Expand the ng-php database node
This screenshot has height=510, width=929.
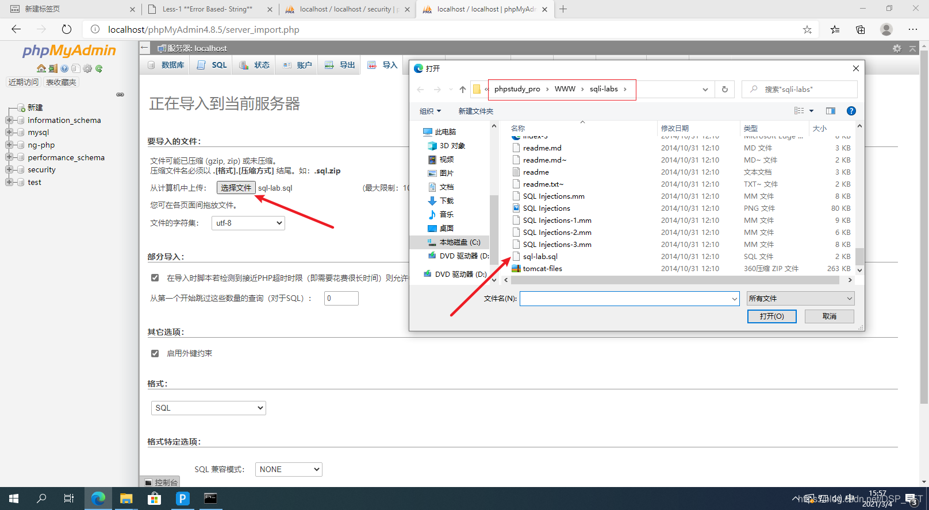point(9,145)
